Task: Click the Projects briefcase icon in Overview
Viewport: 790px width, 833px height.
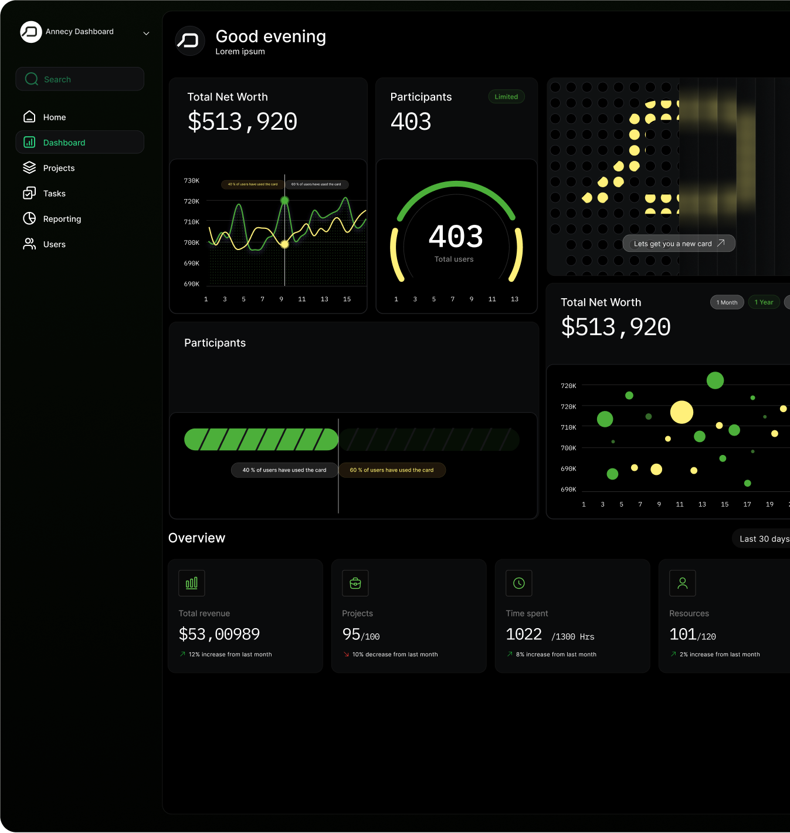Action: tap(355, 583)
